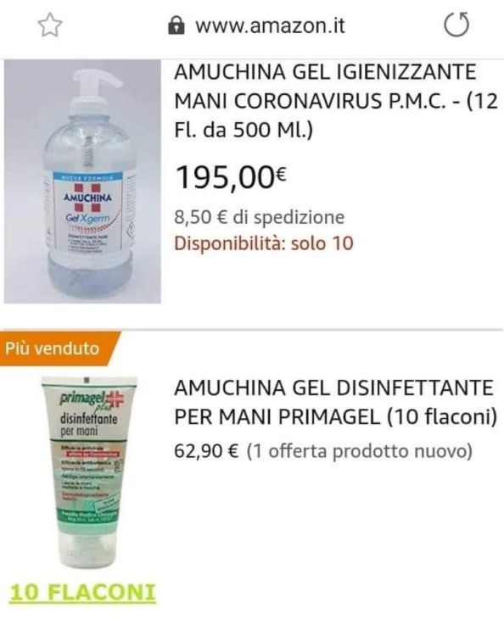Bookmark the page with the star icon
Viewport: 504px width, 619px height.
click(x=50, y=25)
